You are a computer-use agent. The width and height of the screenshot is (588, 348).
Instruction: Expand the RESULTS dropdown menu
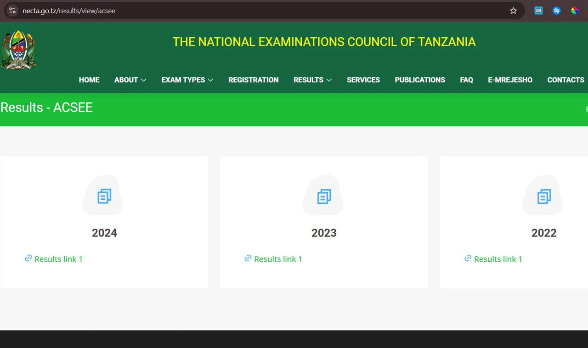coord(313,80)
